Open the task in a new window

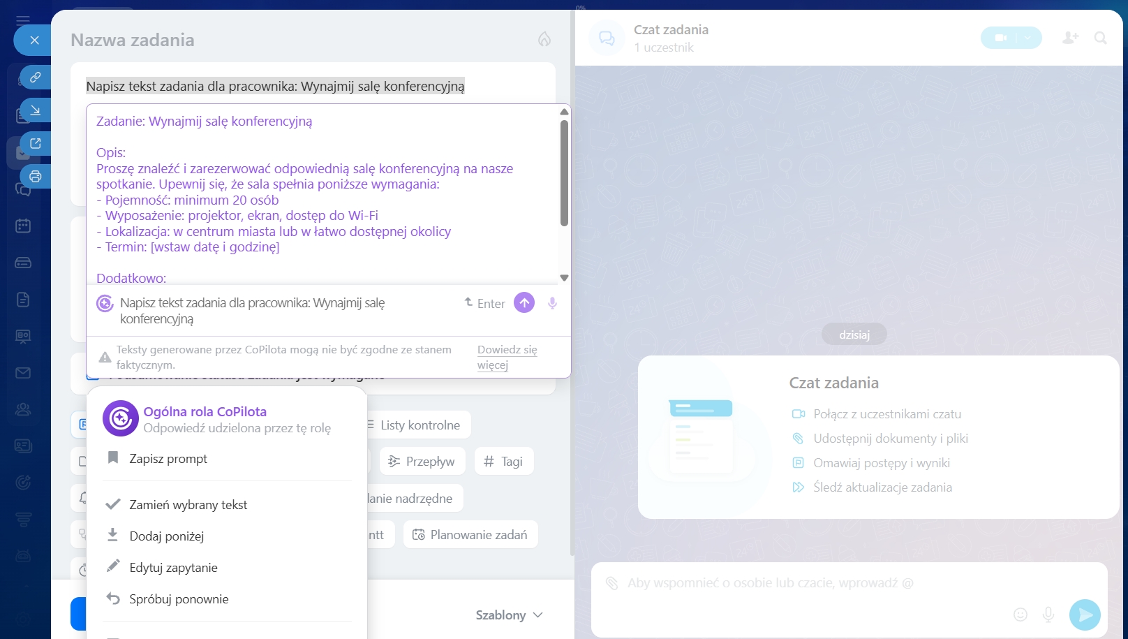[35, 144]
